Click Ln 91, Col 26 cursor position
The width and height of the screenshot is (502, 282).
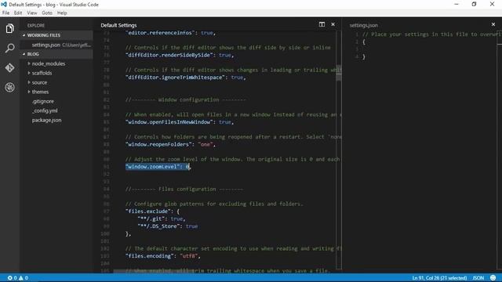(x=439, y=278)
